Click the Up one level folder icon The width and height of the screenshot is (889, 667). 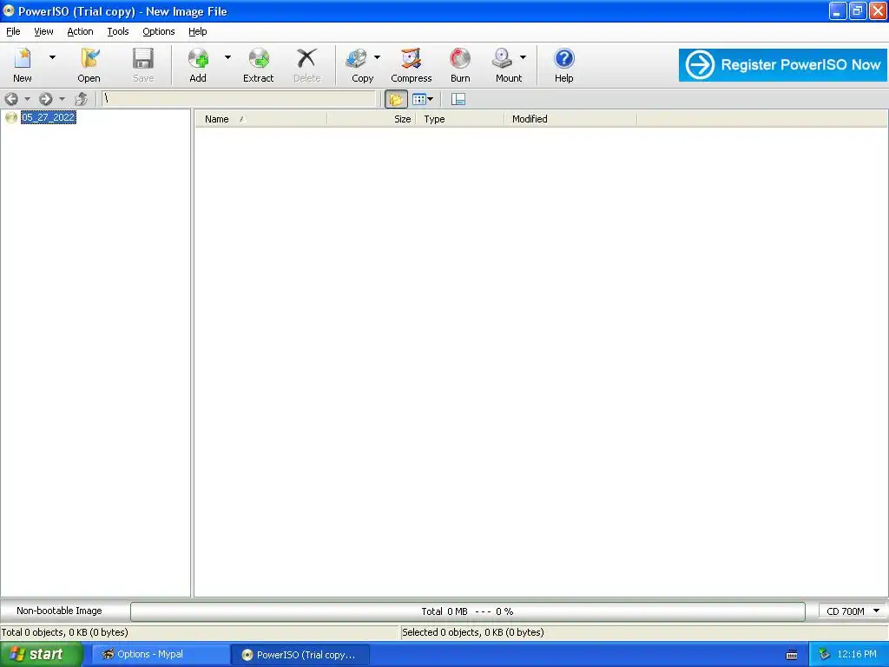point(81,99)
